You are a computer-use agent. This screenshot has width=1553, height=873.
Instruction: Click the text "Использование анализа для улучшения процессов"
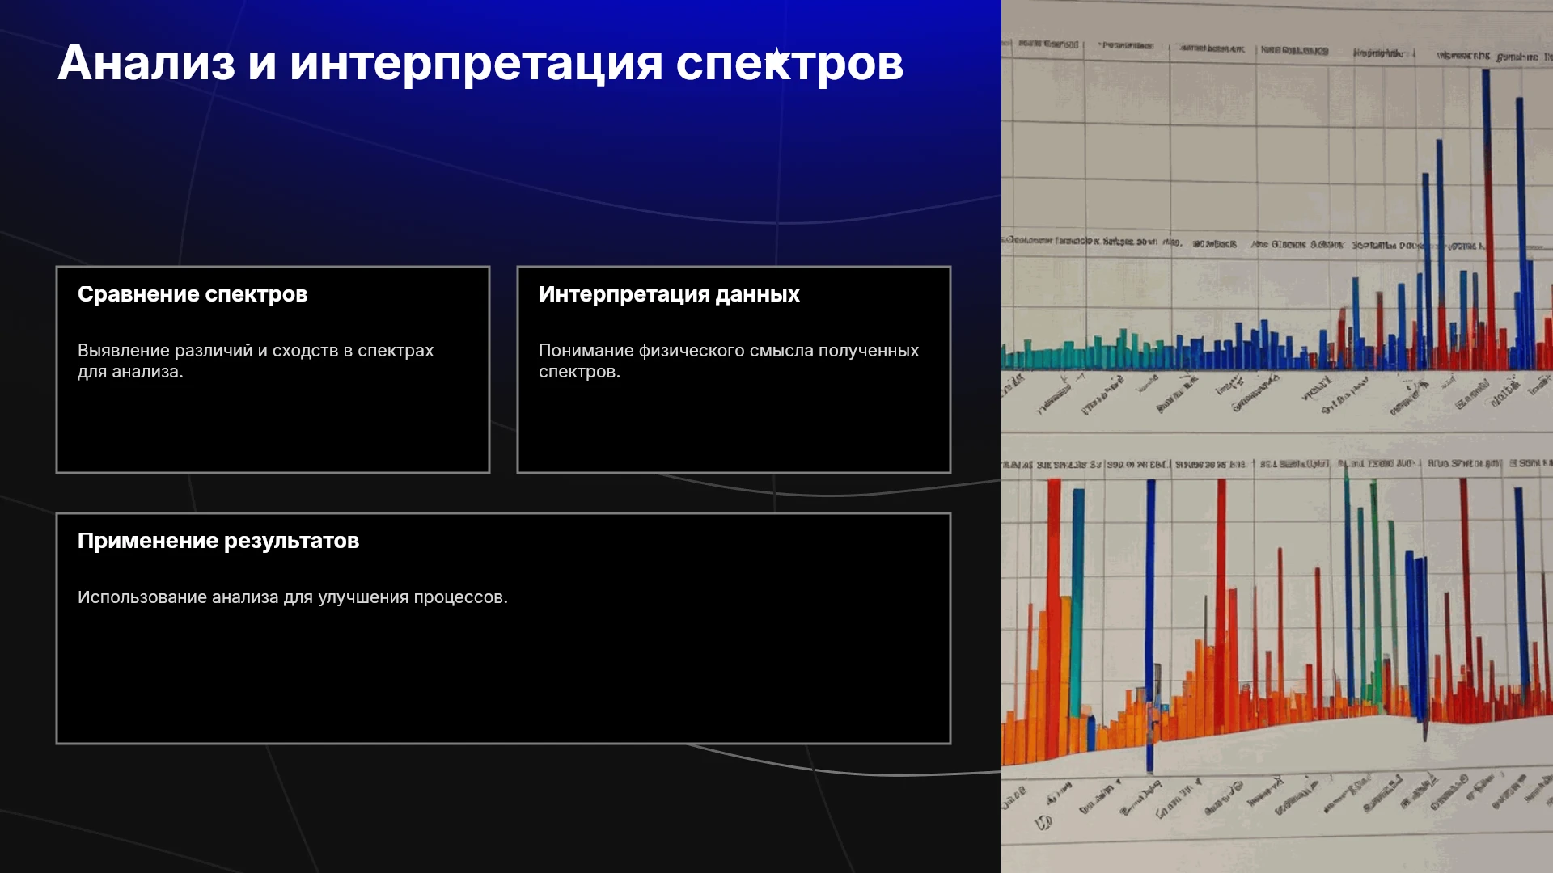tap(293, 597)
